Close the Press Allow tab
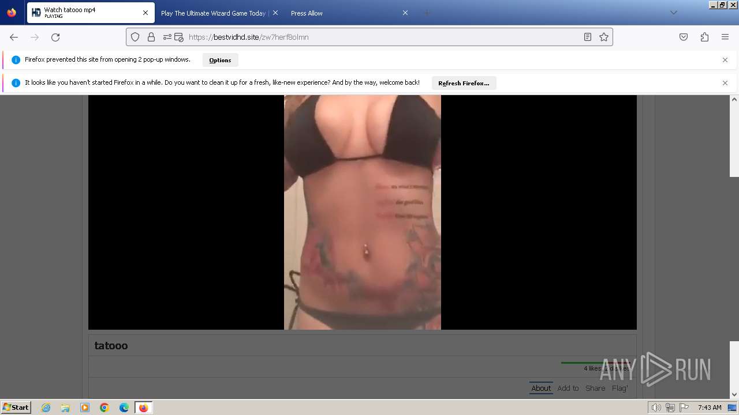The height and width of the screenshot is (415, 739). click(x=405, y=13)
